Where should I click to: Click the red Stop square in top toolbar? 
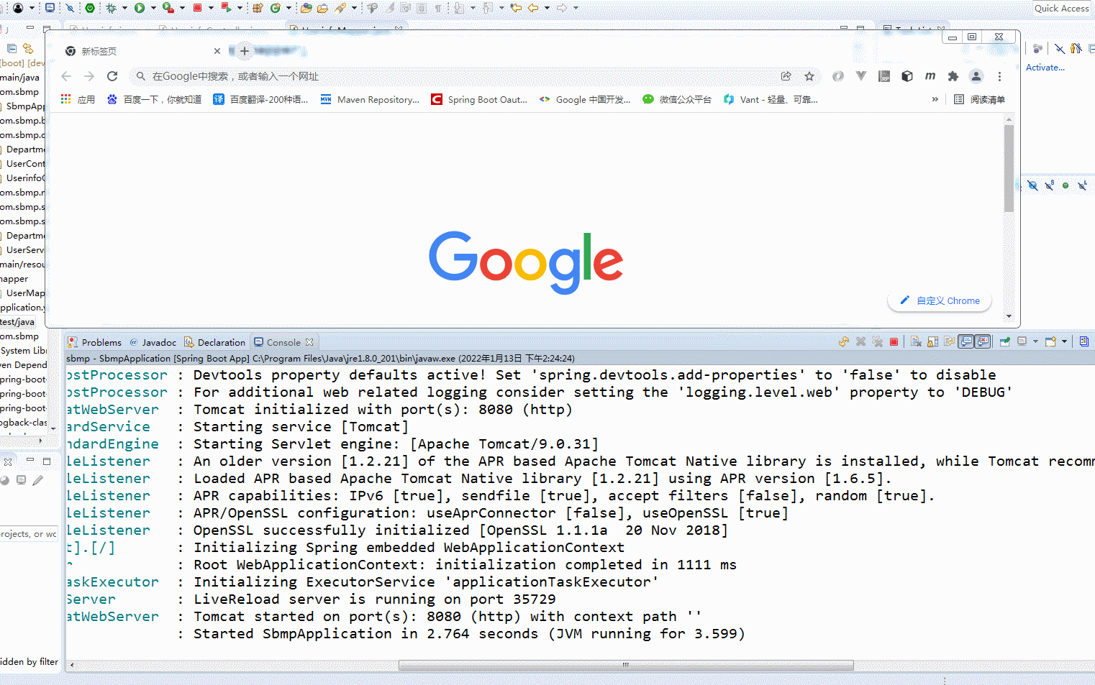click(x=197, y=8)
